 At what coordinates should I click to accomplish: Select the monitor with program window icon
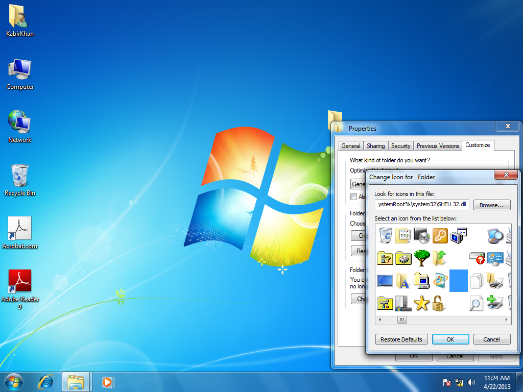click(x=459, y=236)
